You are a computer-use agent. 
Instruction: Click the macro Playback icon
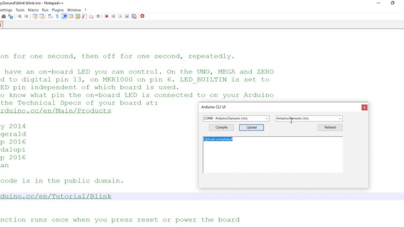click(120, 16)
